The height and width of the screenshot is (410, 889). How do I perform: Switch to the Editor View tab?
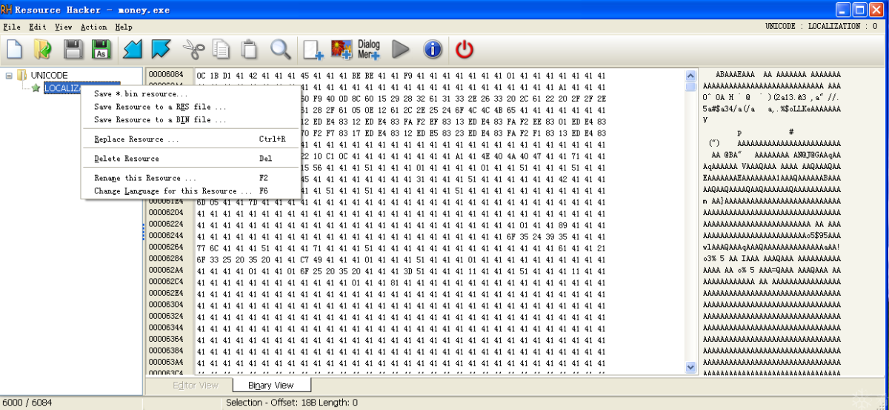tap(195, 385)
